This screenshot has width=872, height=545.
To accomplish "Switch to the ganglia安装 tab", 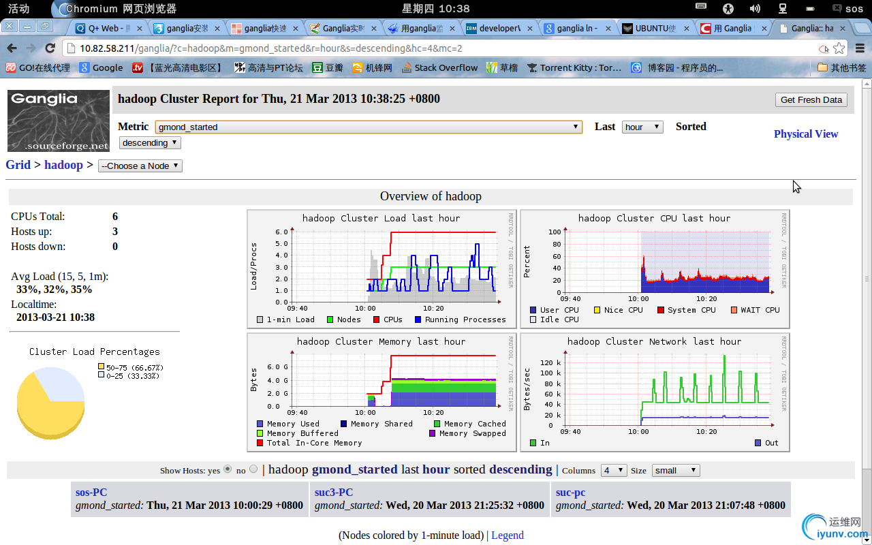I will 187,28.
